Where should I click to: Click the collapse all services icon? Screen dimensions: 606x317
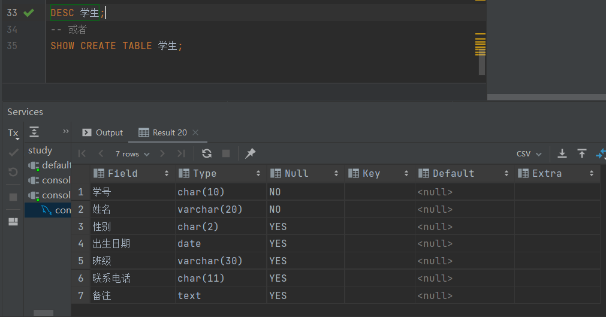[34, 132]
